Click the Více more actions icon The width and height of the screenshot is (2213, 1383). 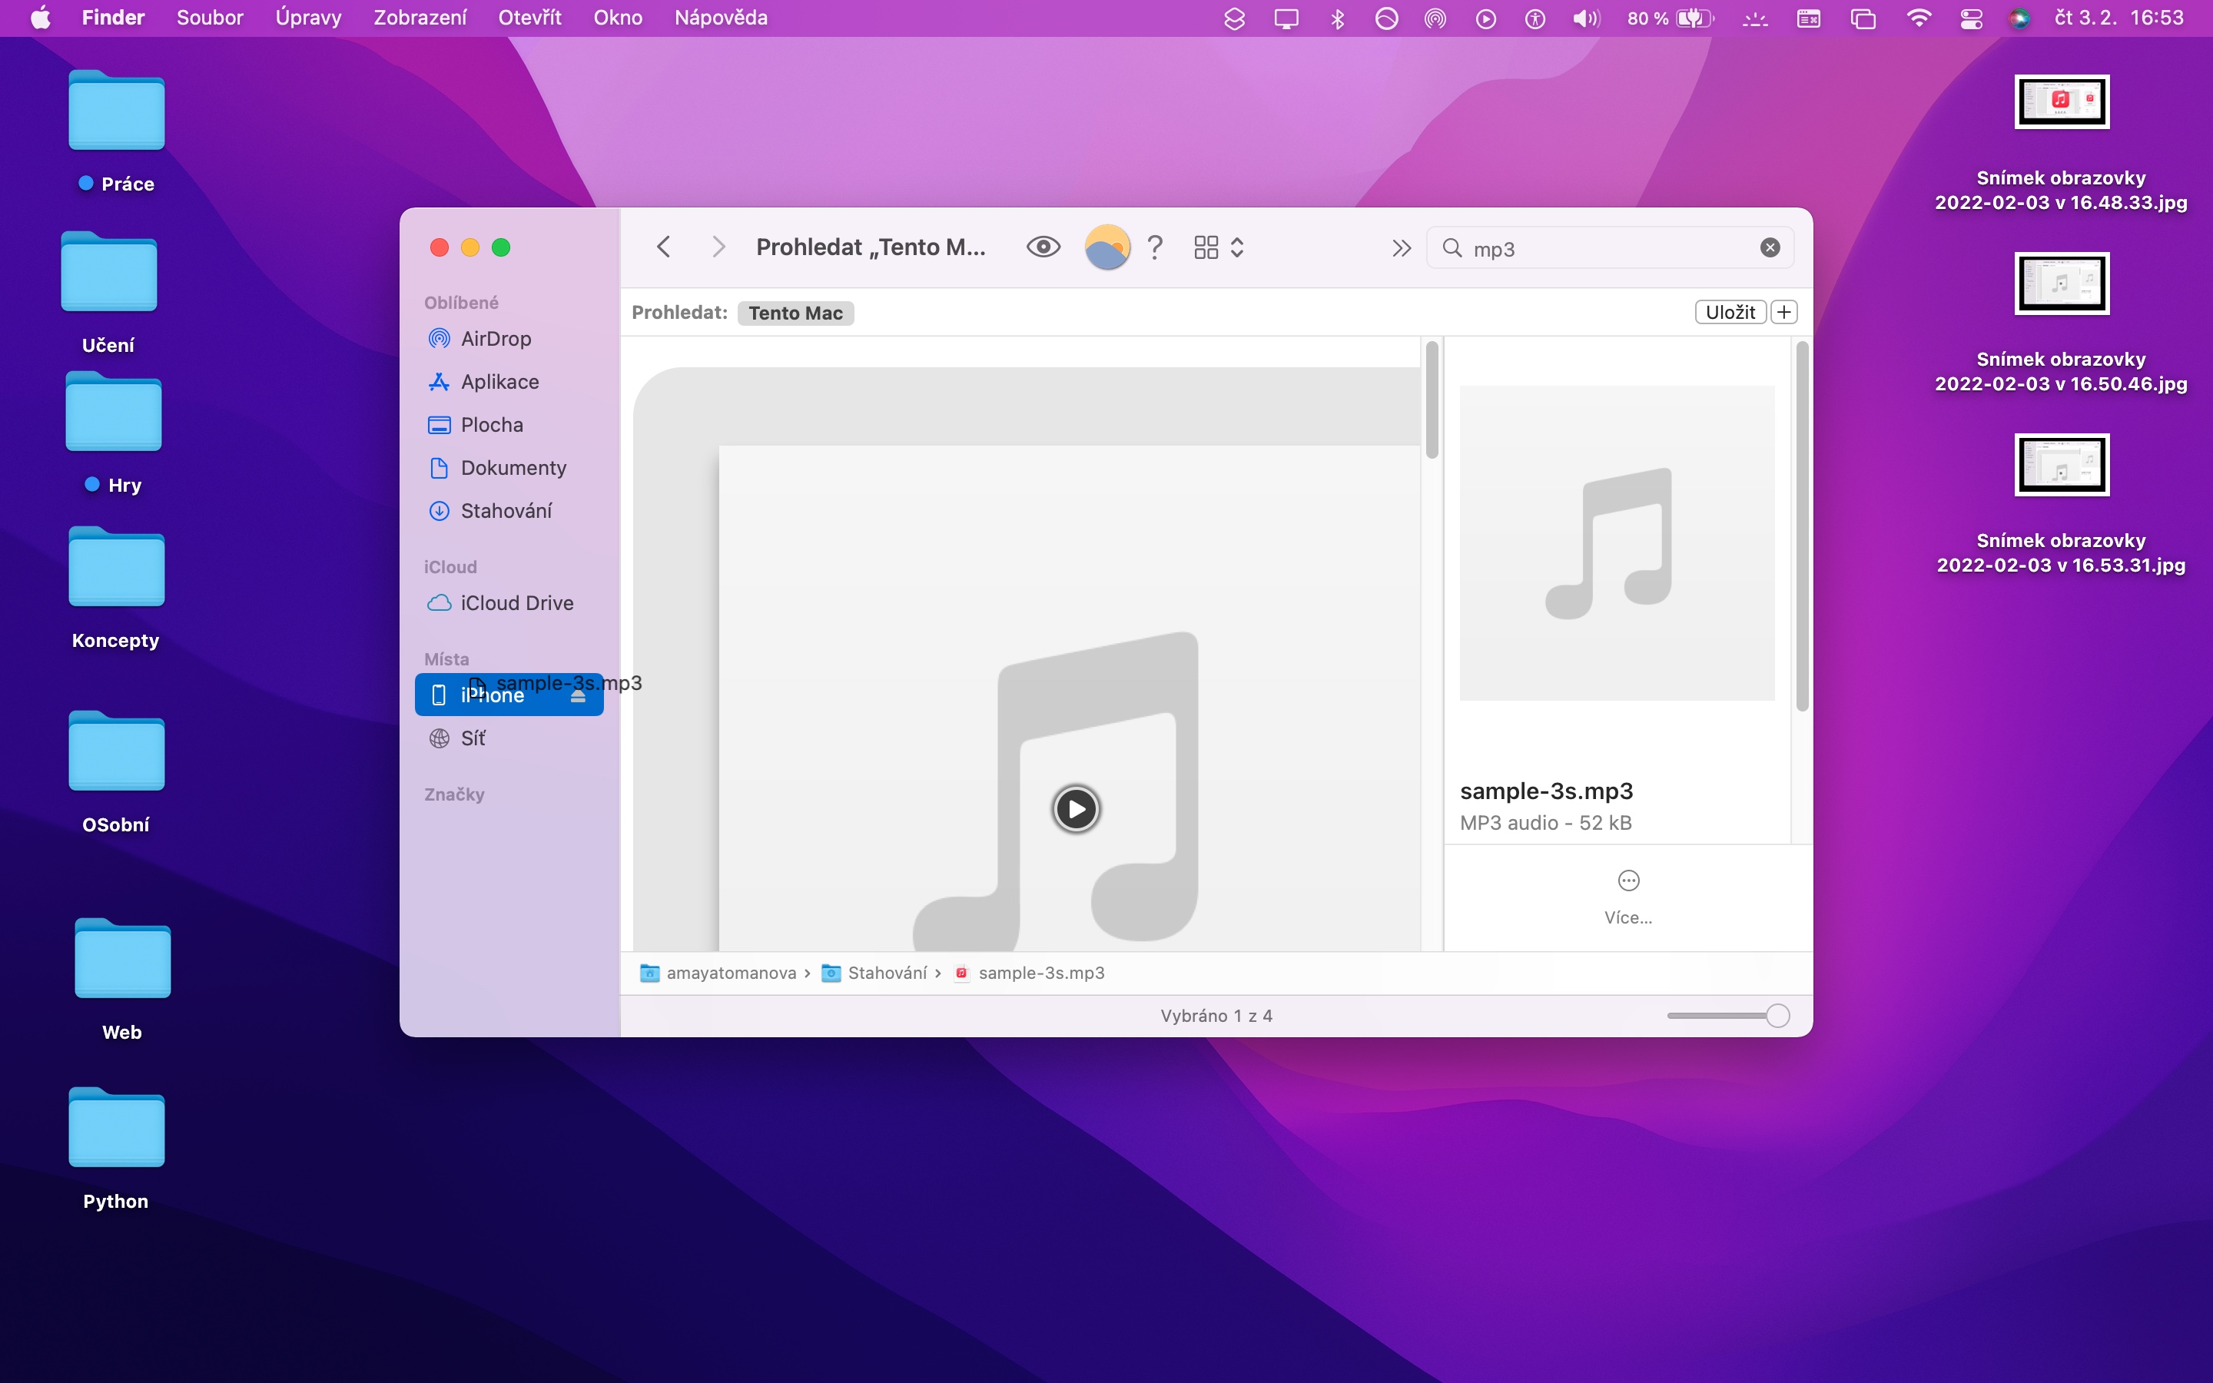1627,881
